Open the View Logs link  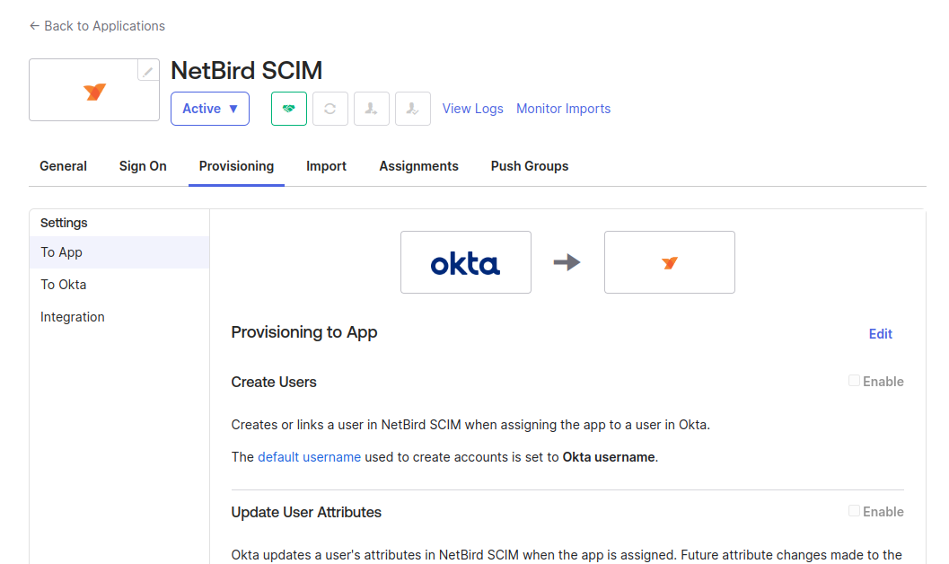(472, 109)
